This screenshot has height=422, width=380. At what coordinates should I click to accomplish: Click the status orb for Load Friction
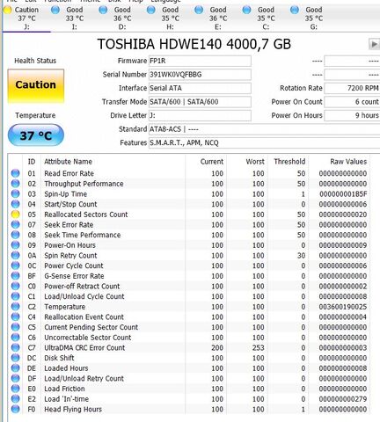coord(15,389)
